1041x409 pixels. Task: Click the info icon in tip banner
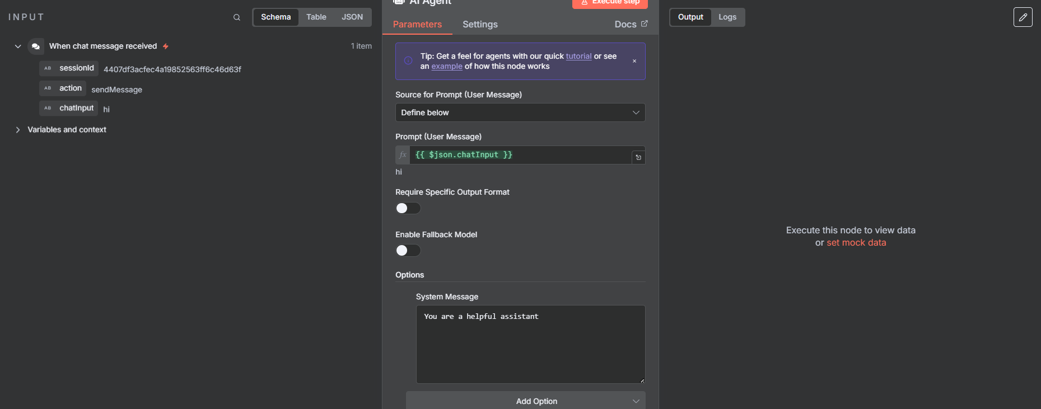tap(408, 61)
